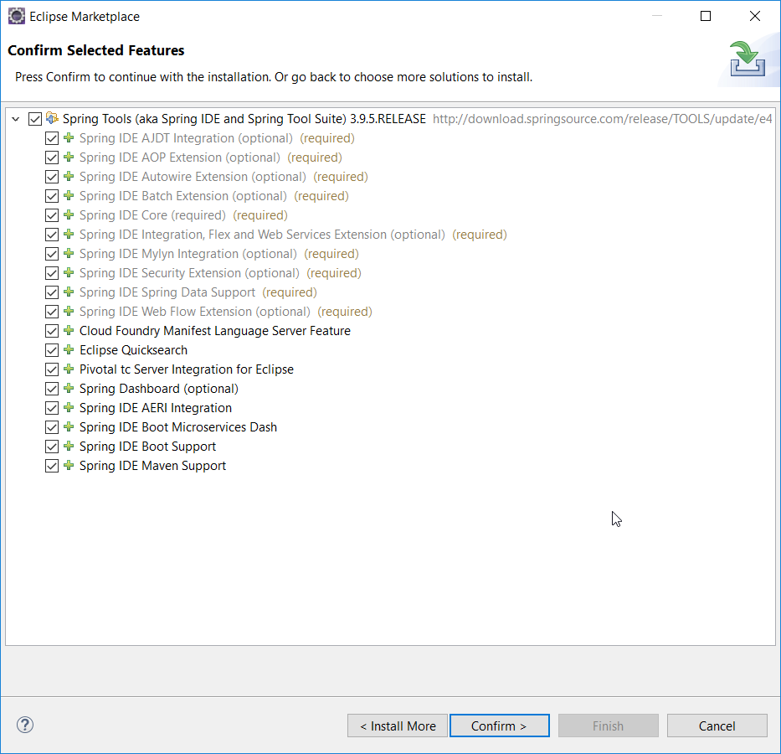This screenshot has height=754, width=781.
Task: Click the greyed-out Finish button
Action: pyautogui.click(x=609, y=726)
